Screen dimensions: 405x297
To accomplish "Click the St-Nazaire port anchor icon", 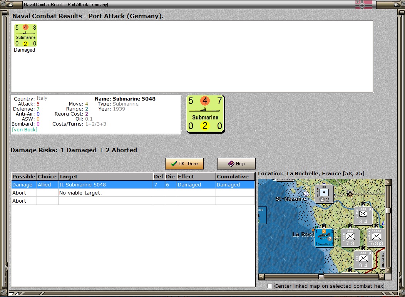I will pos(306,193).
